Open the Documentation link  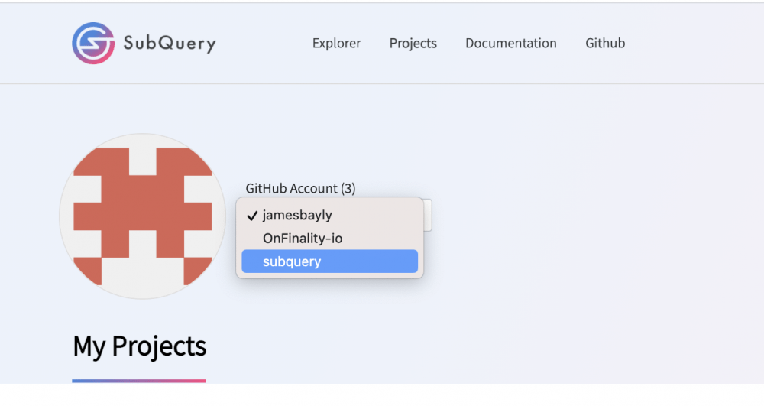pos(510,44)
